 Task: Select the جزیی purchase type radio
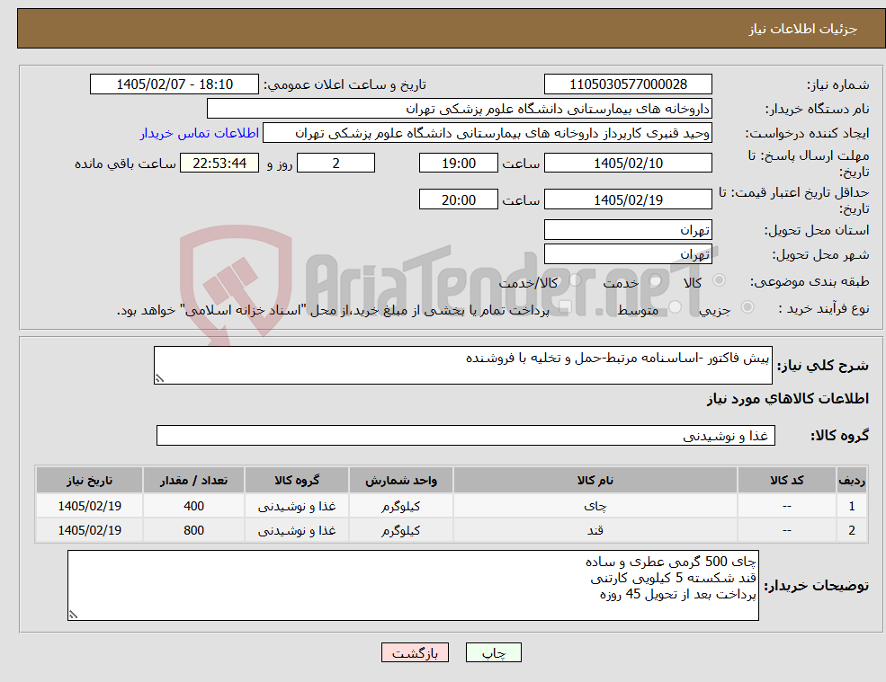point(747,307)
